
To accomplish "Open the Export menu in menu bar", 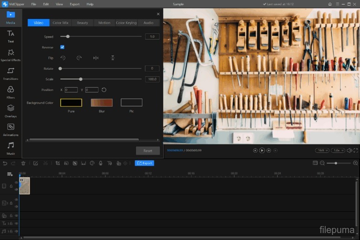I will coord(74,4).
